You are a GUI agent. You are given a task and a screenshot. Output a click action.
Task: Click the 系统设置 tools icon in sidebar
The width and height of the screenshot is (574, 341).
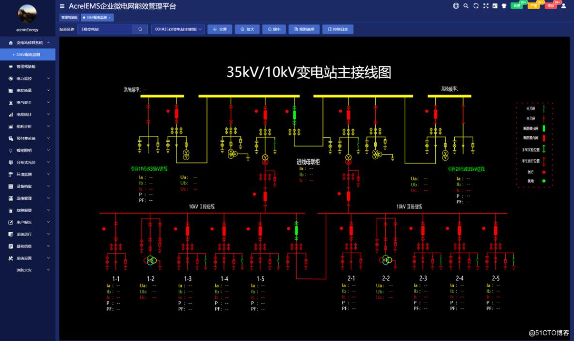pos(11,258)
